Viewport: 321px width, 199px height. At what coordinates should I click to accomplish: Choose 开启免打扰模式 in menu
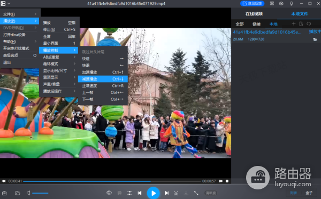20,49
